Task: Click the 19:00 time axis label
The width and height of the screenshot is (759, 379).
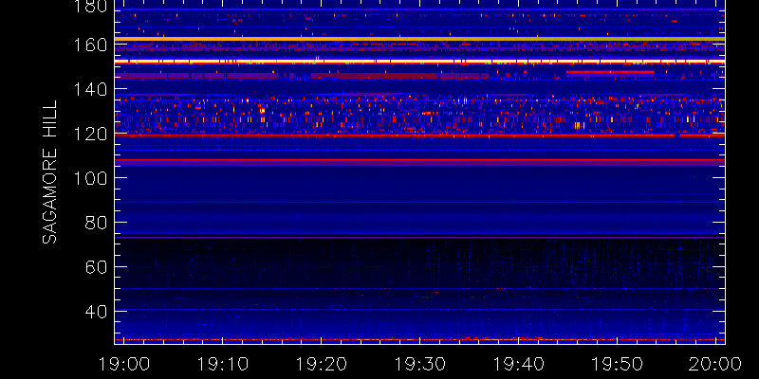Action: tap(123, 364)
